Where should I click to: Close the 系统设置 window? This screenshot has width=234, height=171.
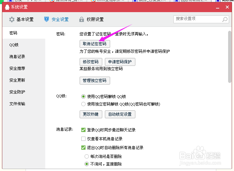227,7
